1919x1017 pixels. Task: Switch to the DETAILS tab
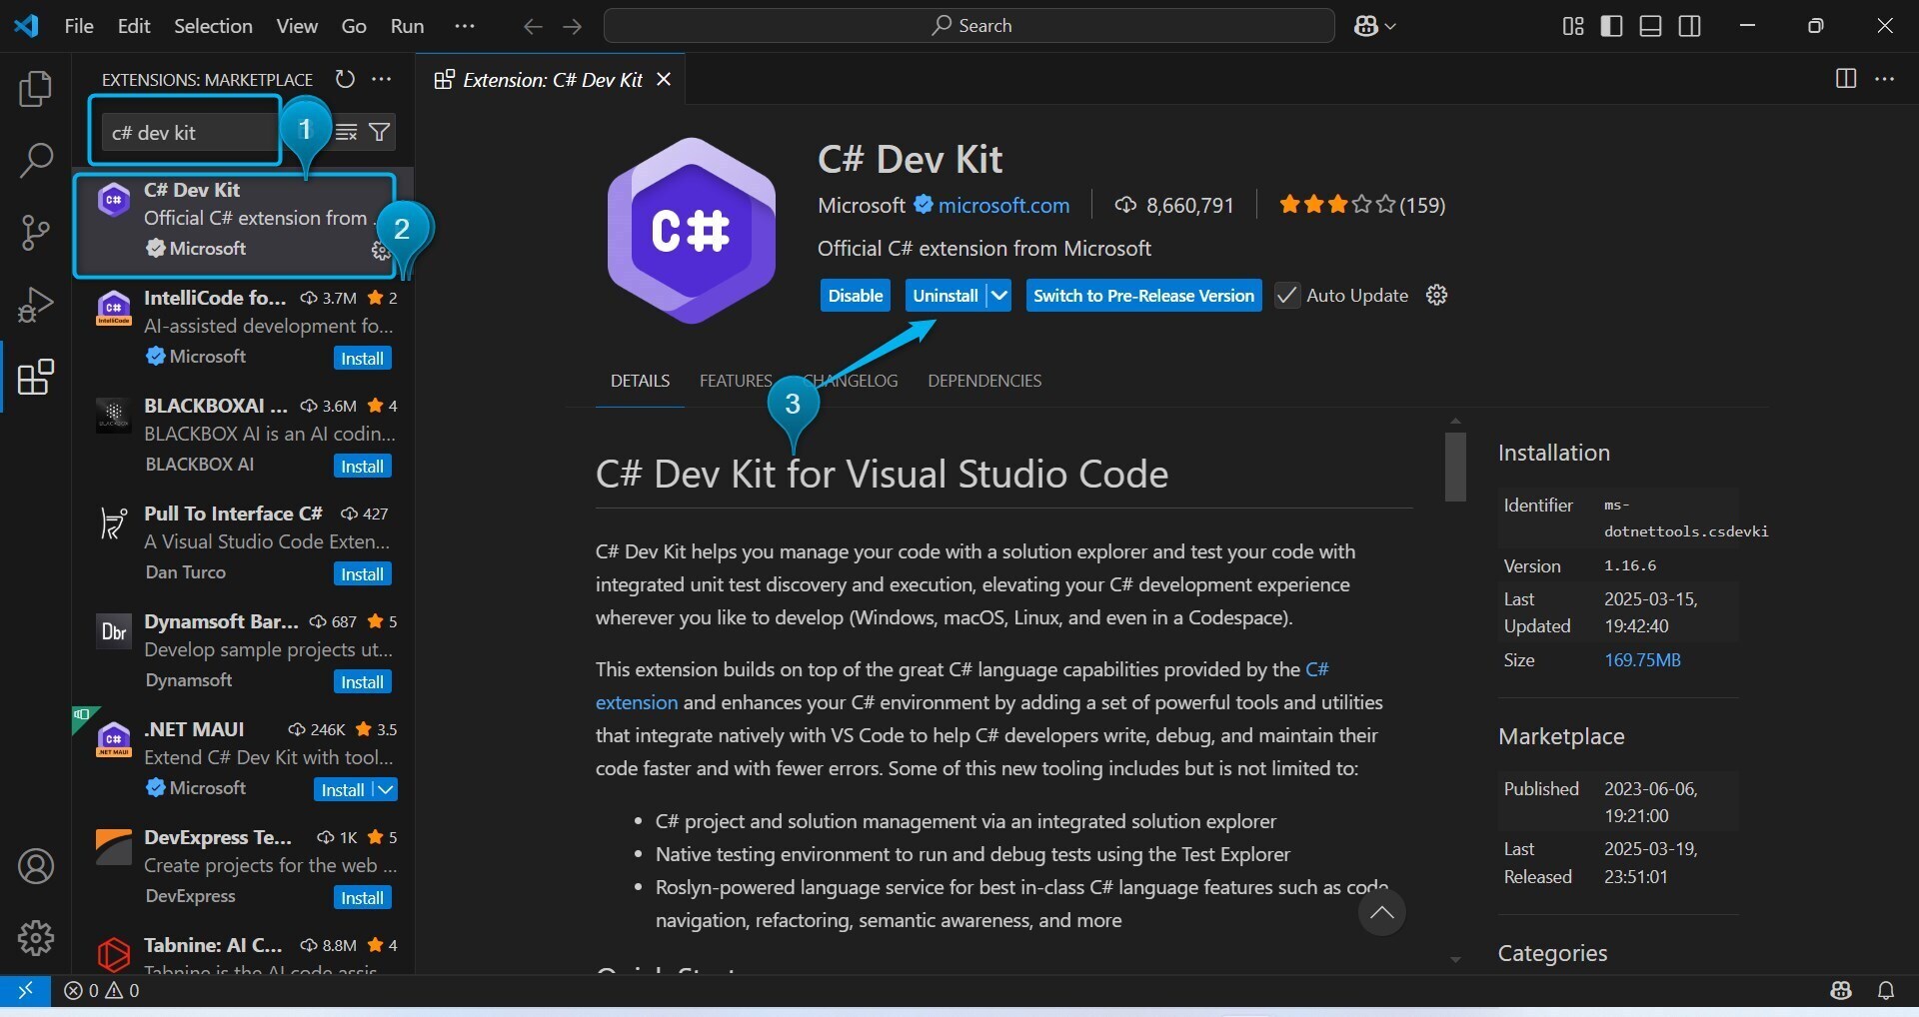click(641, 381)
